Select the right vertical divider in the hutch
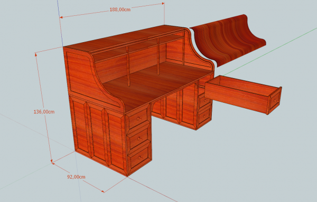This screenshot has width=317, height=202. pos(158,56)
